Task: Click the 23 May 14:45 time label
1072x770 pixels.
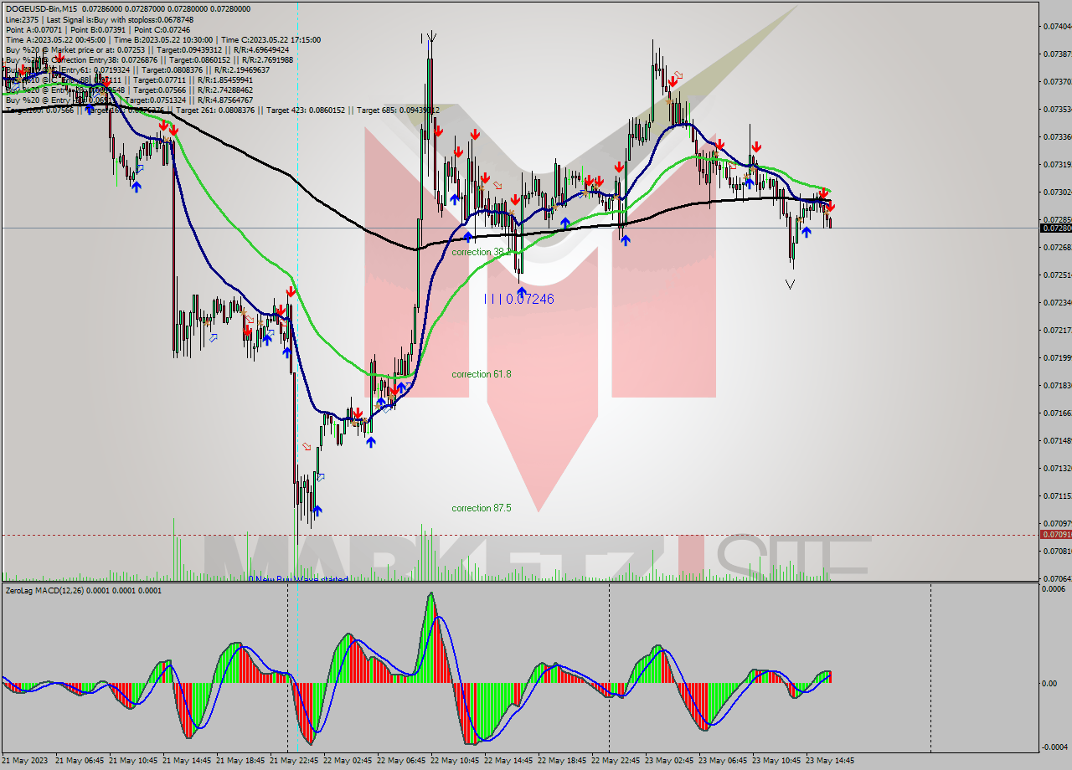Action: (x=830, y=761)
